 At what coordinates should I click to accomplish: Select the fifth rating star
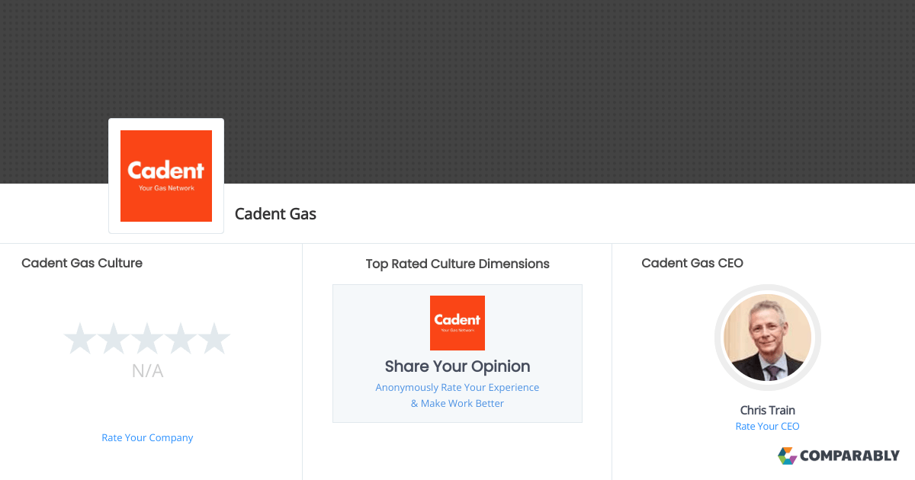214,339
